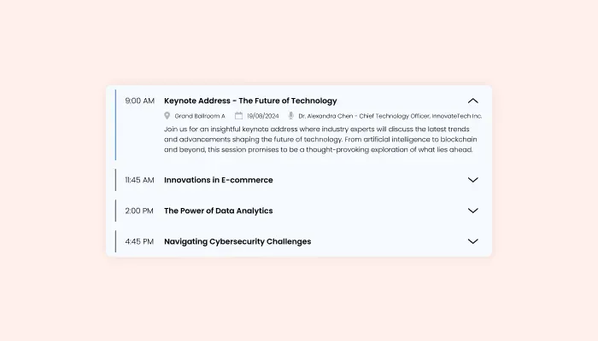Click the 11:45 AM time label
This screenshot has width=598, height=341.
point(139,180)
